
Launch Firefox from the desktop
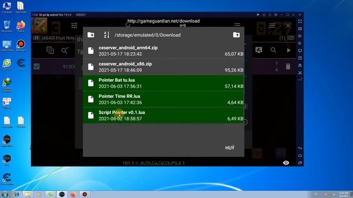coord(21,26)
